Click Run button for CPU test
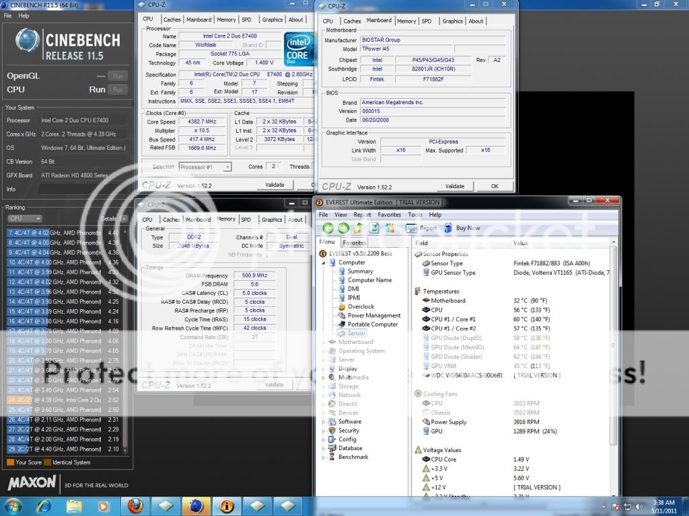 (x=118, y=89)
